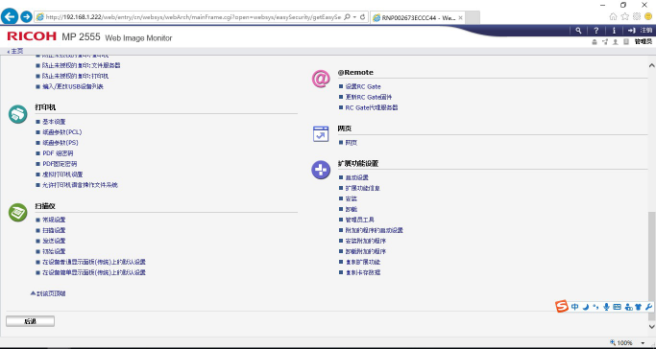Viewport: 656px width, 349px height.
Task: Click the pink @Remote icon
Action: pyautogui.click(x=321, y=79)
